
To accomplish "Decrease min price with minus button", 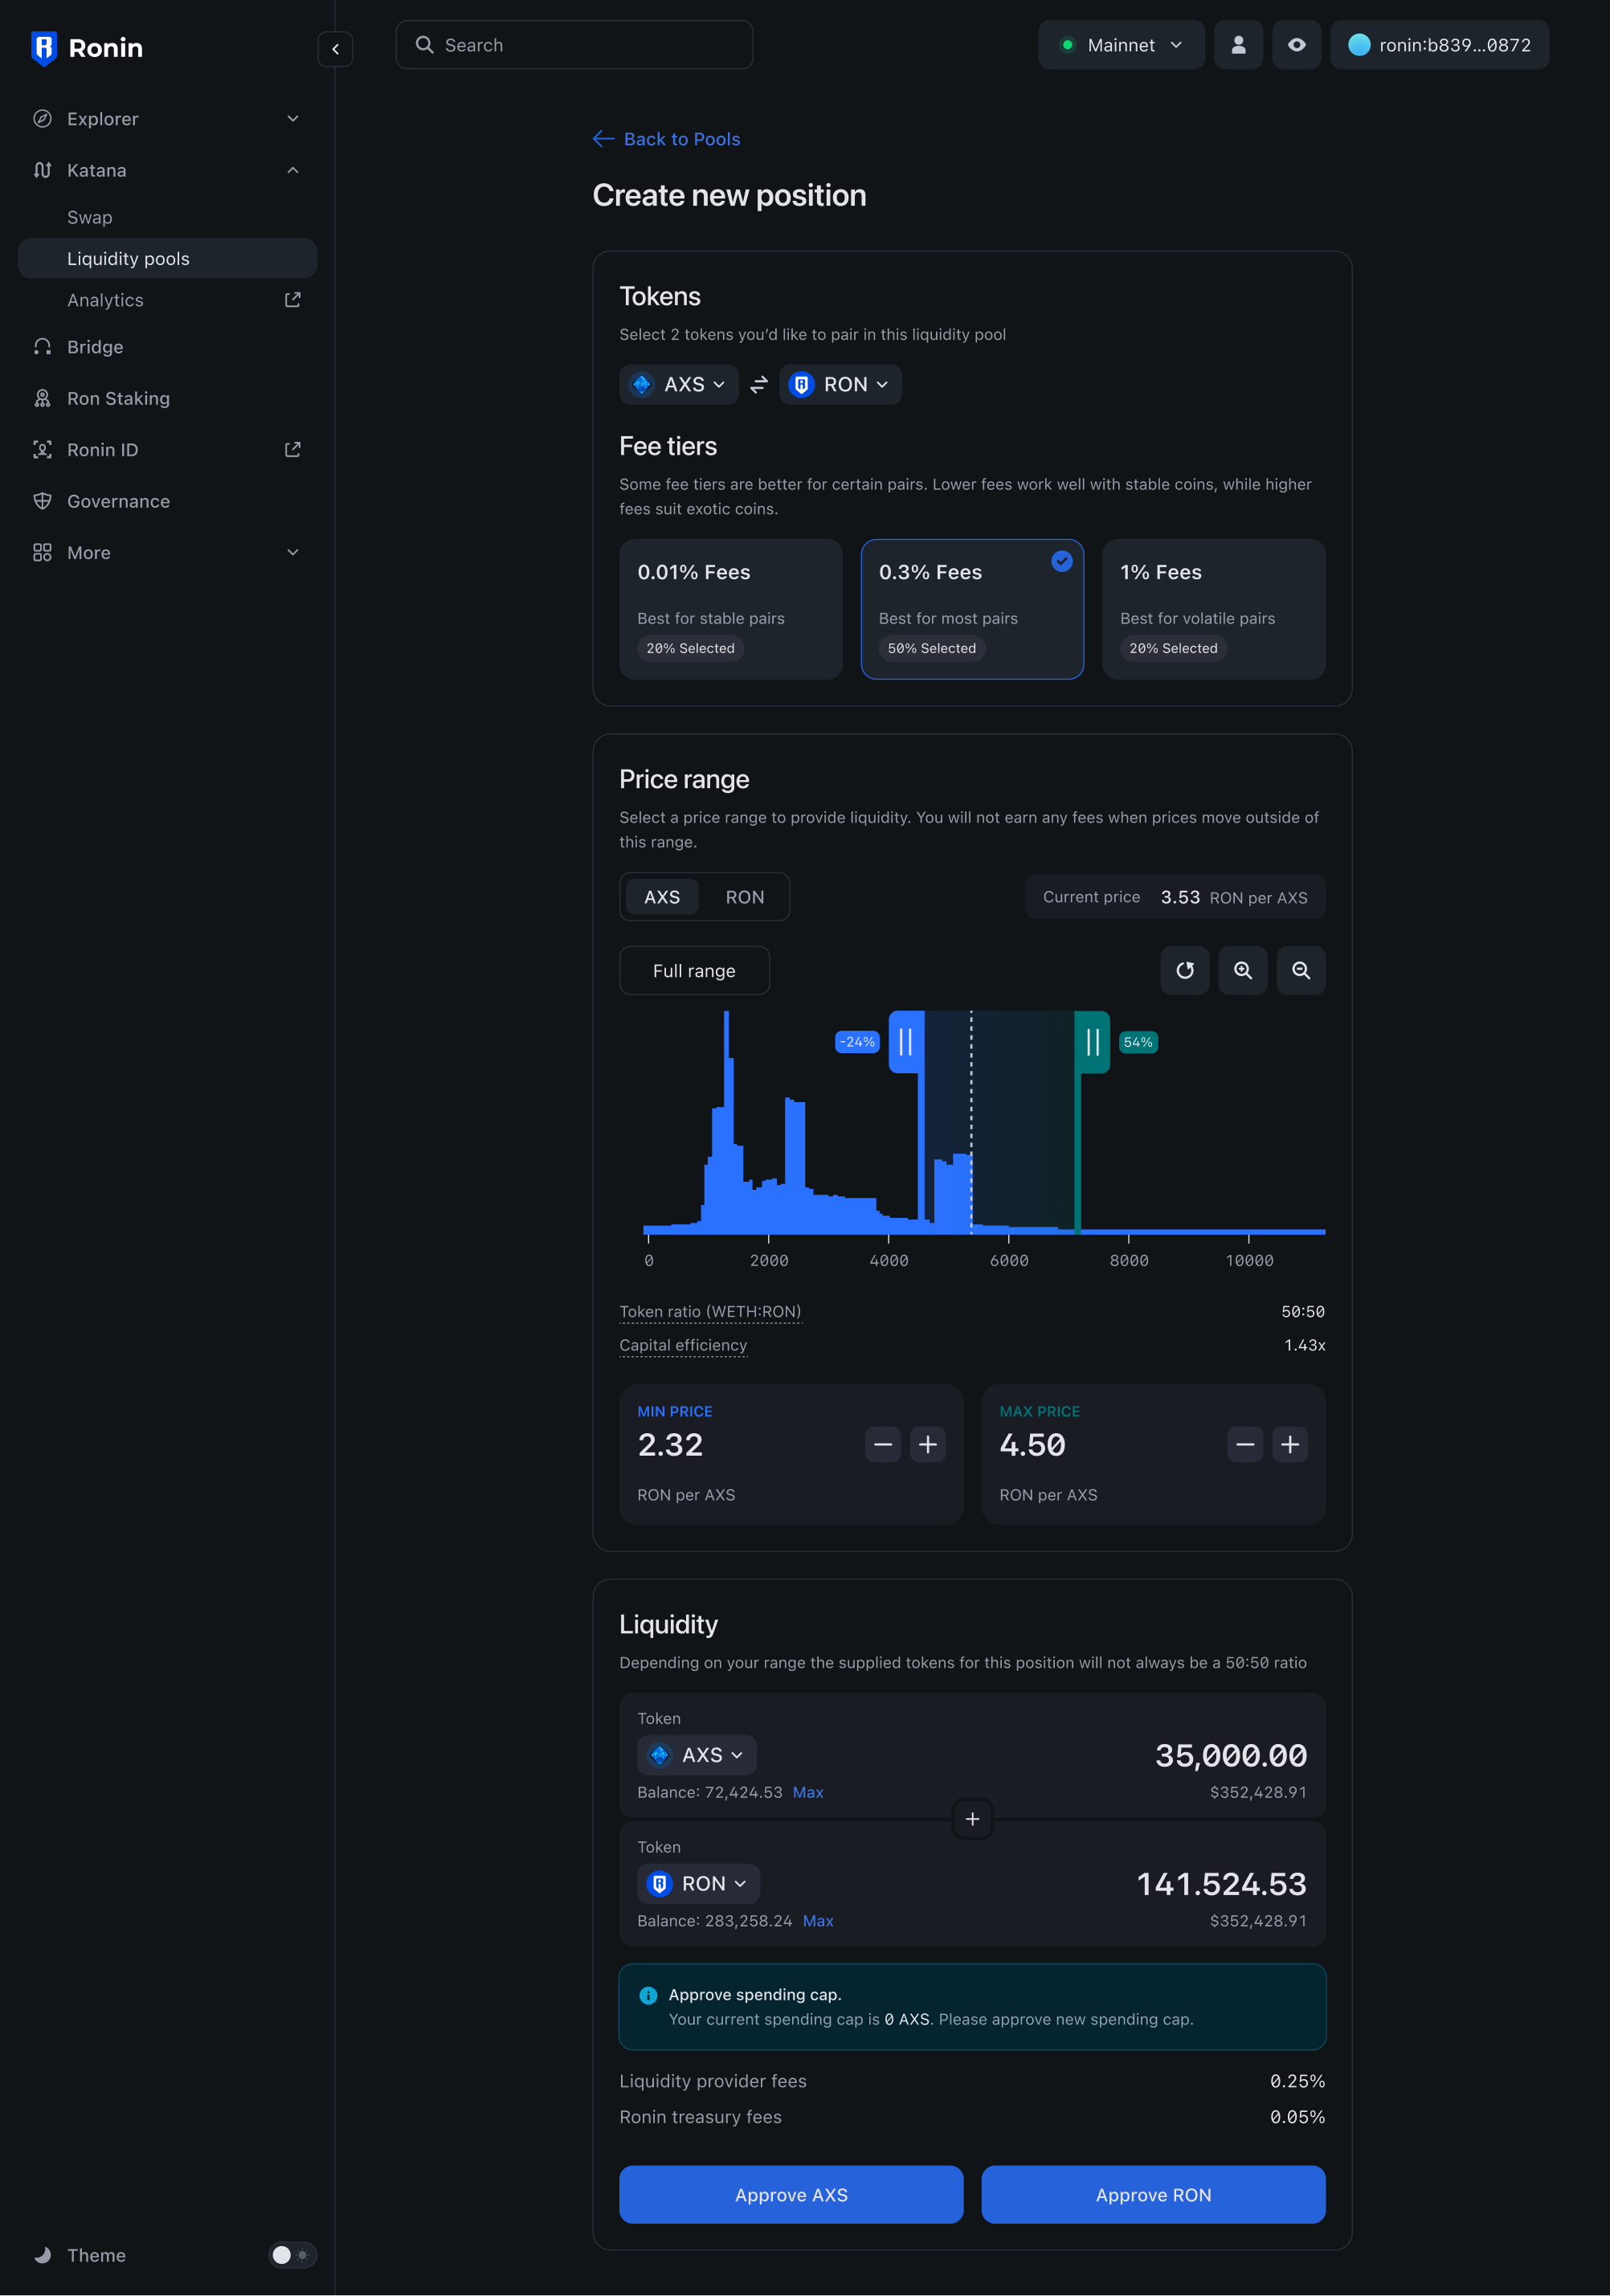I will tap(883, 1444).
